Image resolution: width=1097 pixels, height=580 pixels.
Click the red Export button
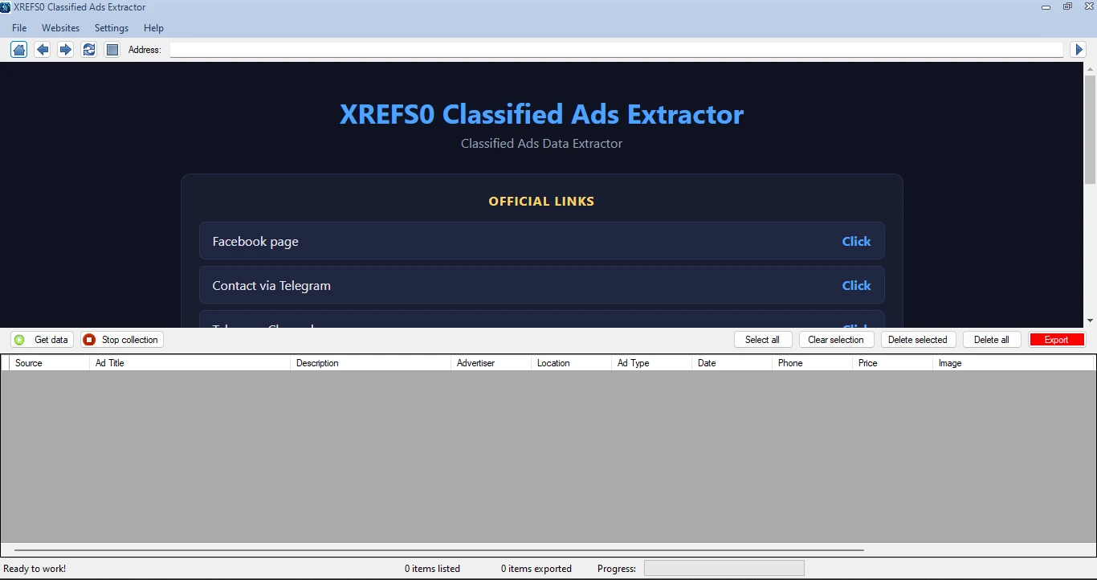tap(1057, 340)
